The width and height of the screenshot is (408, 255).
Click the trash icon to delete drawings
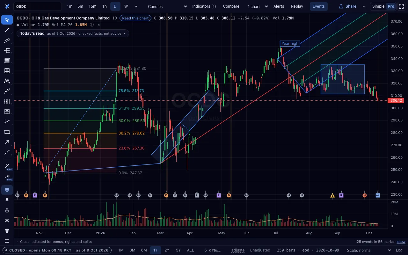coord(7,231)
